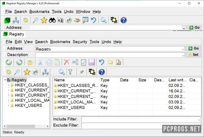Image resolution: width=204 pixels, height=137 pixels.
Task: Open the monitor with magnifier tool in top toolbar
Action: coord(85,20)
